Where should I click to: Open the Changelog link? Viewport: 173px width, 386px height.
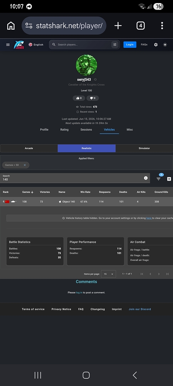[98, 309]
